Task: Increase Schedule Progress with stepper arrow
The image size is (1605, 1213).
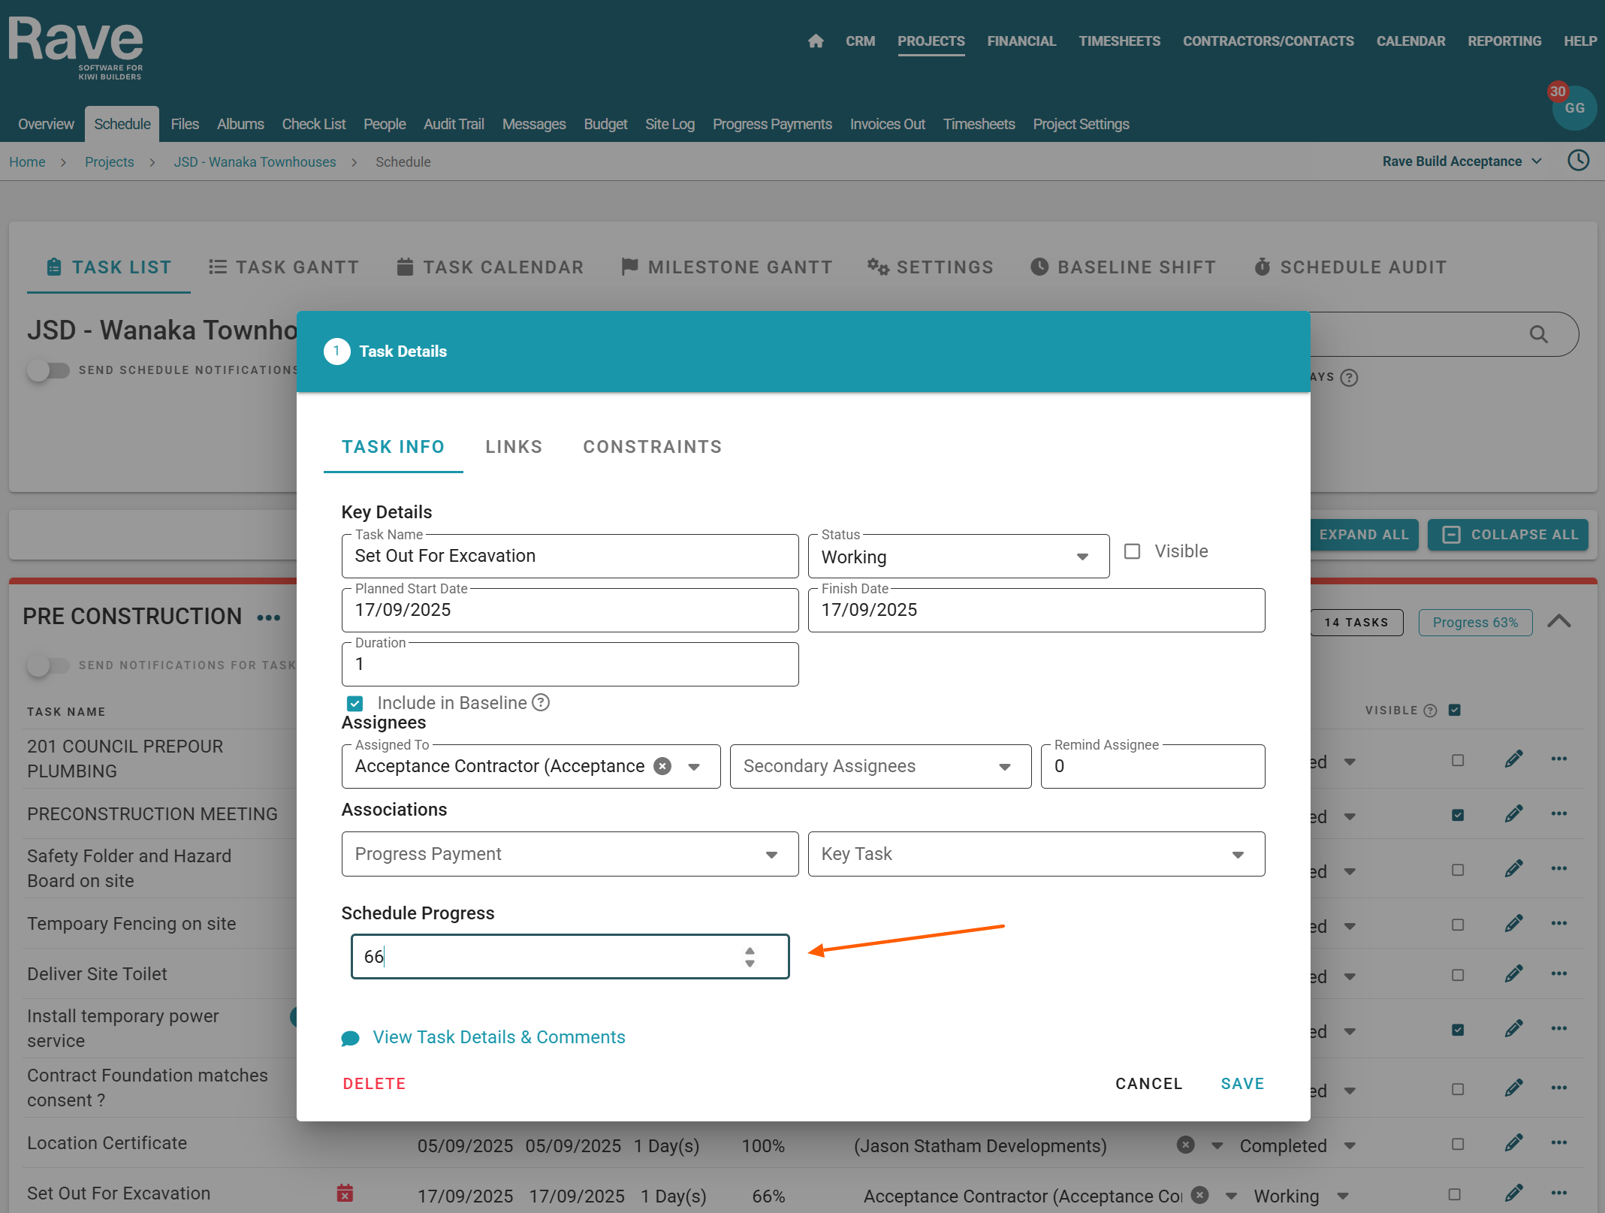Action: pos(750,950)
